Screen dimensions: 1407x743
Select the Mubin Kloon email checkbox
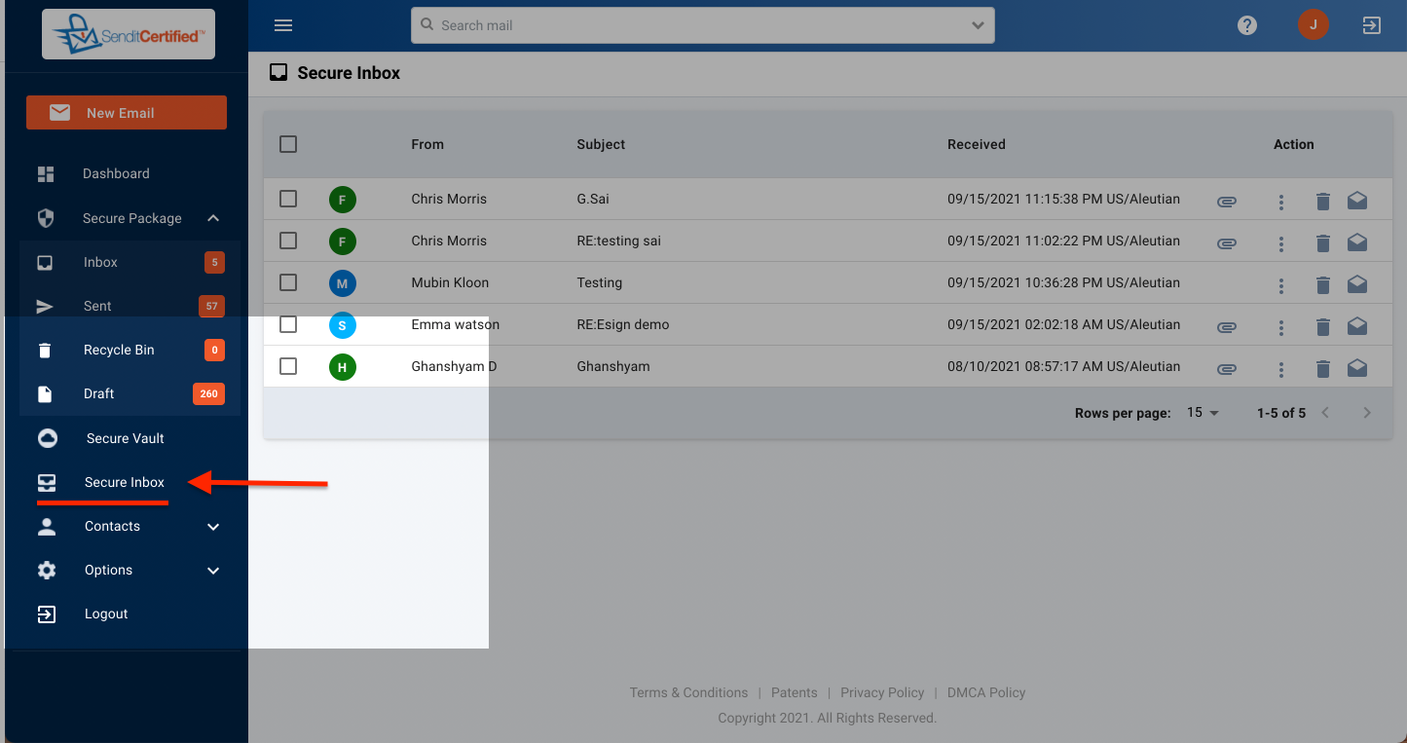coord(288,282)
